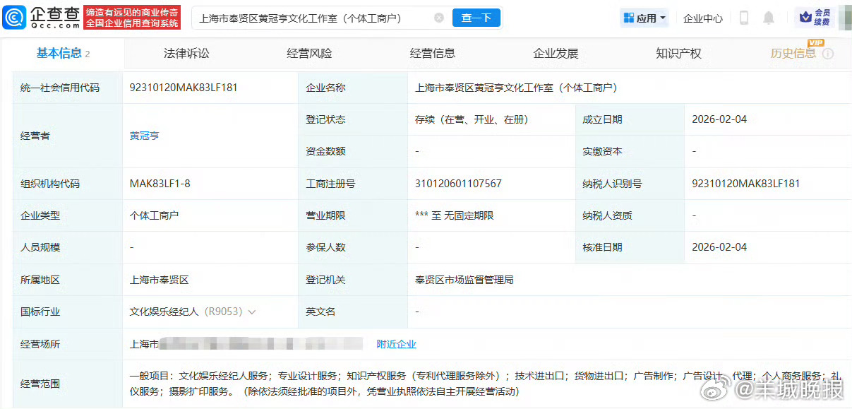Click the 查一下 search button
The height and width of the screenshot is (409, 852).
pyautogui.click(x=476, y=17)
